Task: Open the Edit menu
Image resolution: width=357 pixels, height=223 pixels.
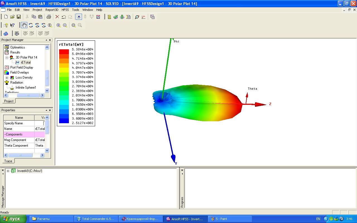Action: 17,10
